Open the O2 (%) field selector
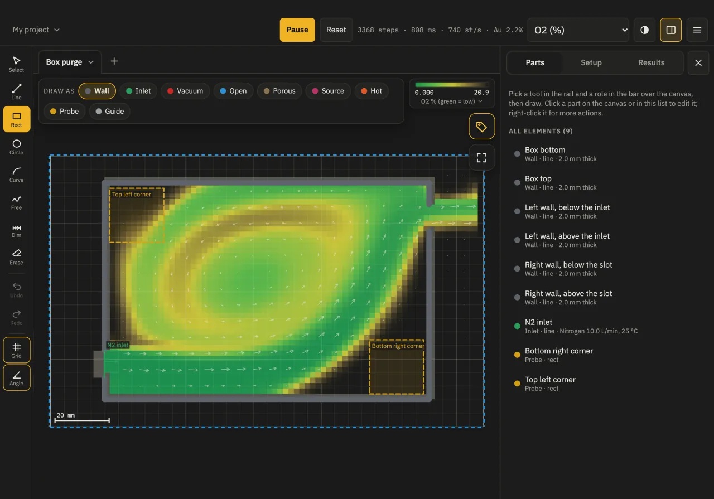This screenshot has height=499, width=714. pos(578,30)
